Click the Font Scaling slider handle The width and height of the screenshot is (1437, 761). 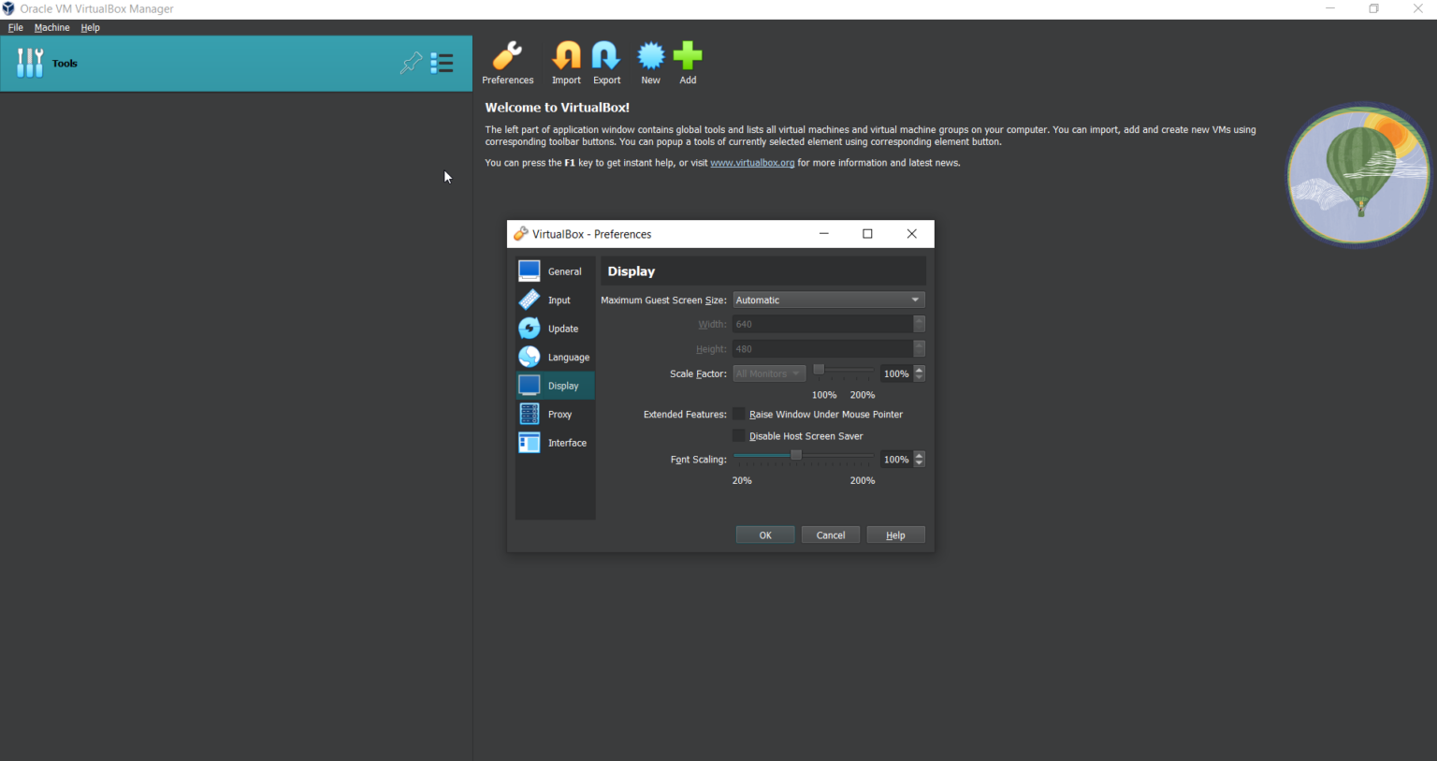[796, 455]
